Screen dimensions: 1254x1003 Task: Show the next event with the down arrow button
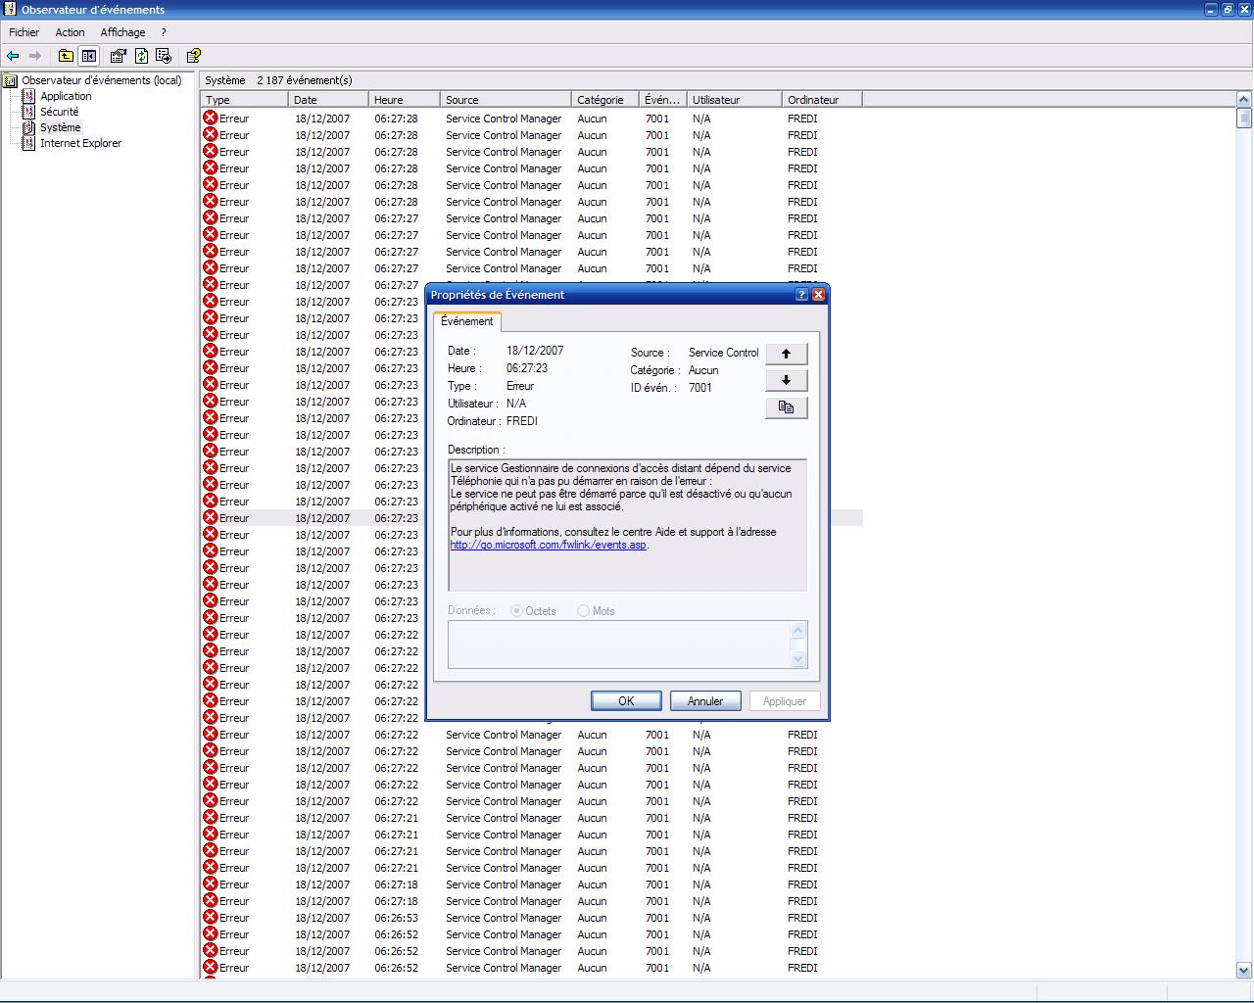coord(786,380)
